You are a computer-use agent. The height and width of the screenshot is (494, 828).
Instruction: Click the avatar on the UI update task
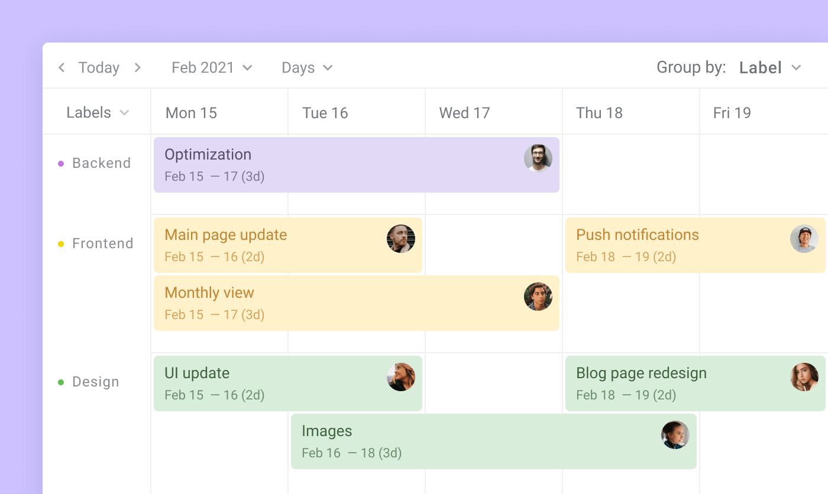[x=401, y=377]
